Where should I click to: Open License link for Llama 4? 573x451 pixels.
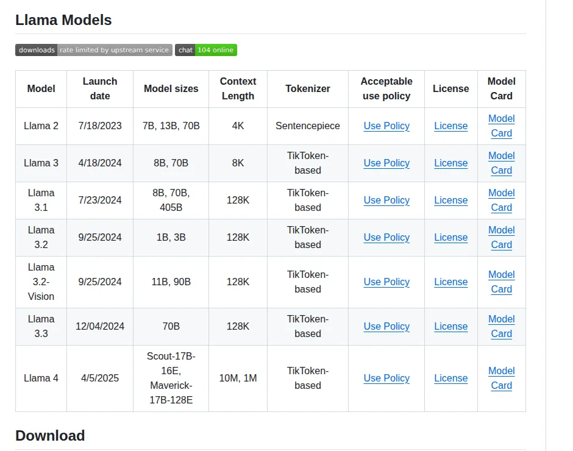tap(450, 378)
